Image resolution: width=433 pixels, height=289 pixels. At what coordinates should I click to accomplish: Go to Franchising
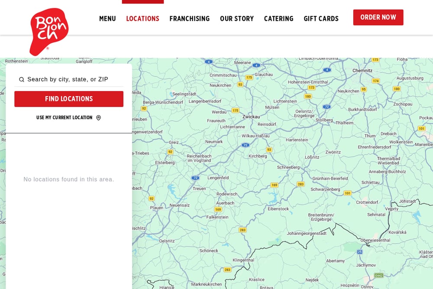click(x=190, y=19)
